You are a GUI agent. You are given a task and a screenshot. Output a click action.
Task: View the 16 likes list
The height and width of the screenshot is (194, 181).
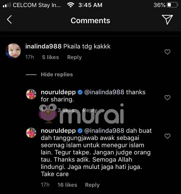[x=67, y=185]
